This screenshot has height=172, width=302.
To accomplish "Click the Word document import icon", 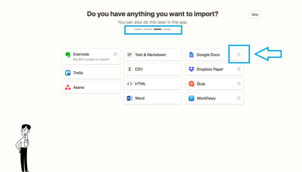I will [130, 98].
